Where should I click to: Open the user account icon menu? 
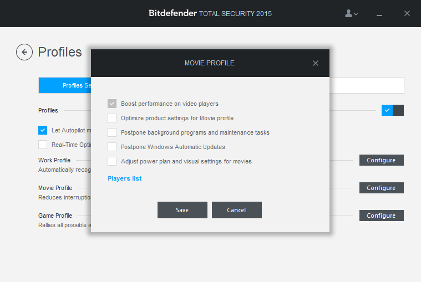pyautogui.click(x=351, y=13)
